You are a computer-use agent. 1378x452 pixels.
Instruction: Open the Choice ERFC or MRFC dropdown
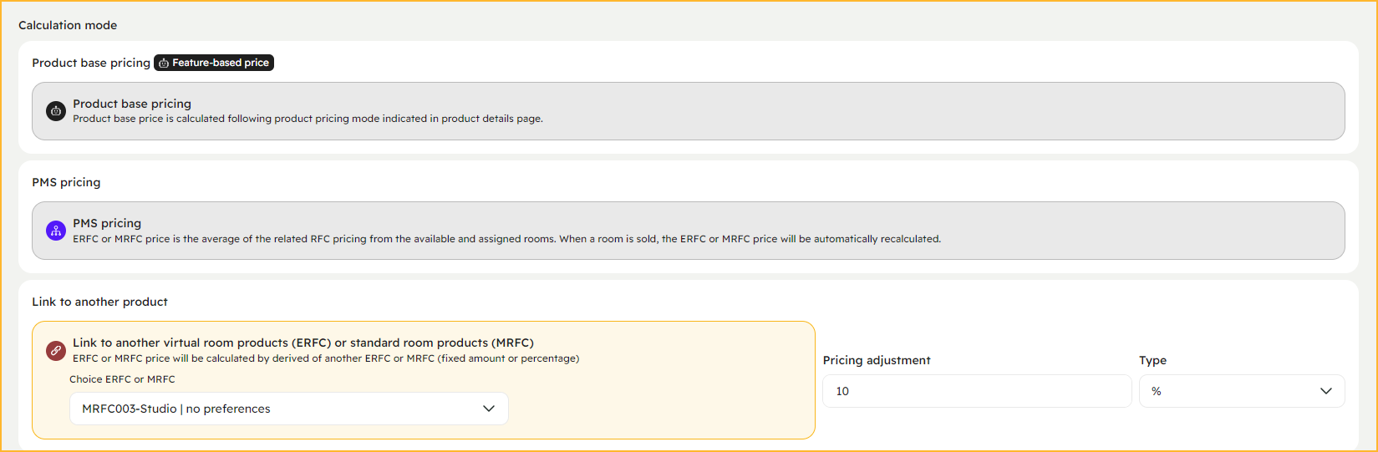point(289,409)
